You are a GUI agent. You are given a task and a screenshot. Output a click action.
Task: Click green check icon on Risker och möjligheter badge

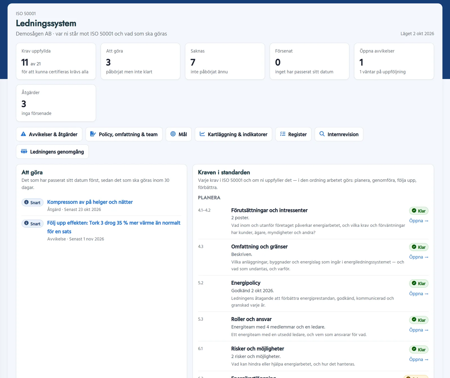pyautogui.click(x=414, y=349)
